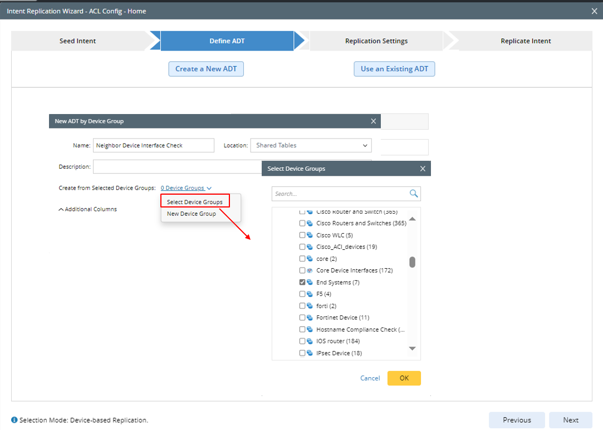Image resolution: width=603 pixels, height=430 pixels.
Task: Click the Selection Mode info icon
Action: [14, 420]
